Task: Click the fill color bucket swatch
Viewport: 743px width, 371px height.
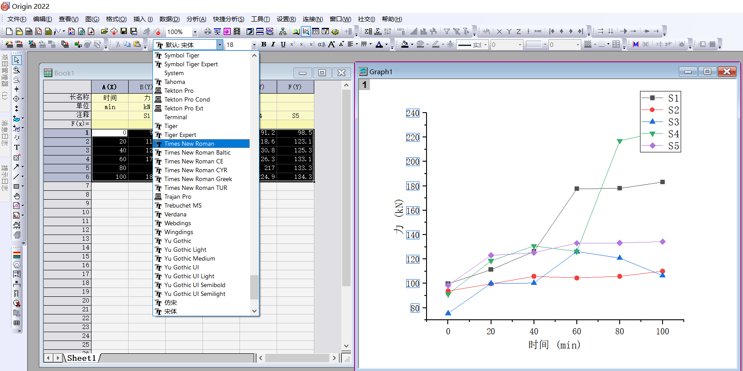Action: click(405, 44)
